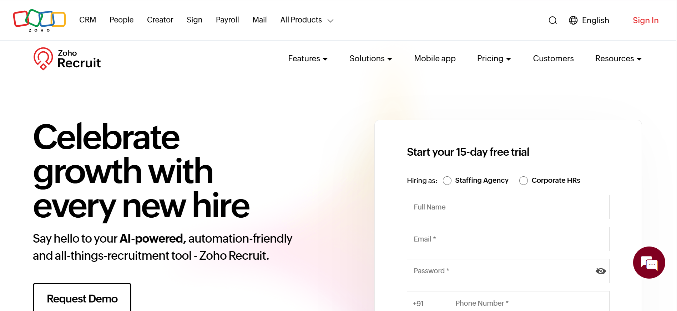Focus the Full Name input field

click(508, 207)
